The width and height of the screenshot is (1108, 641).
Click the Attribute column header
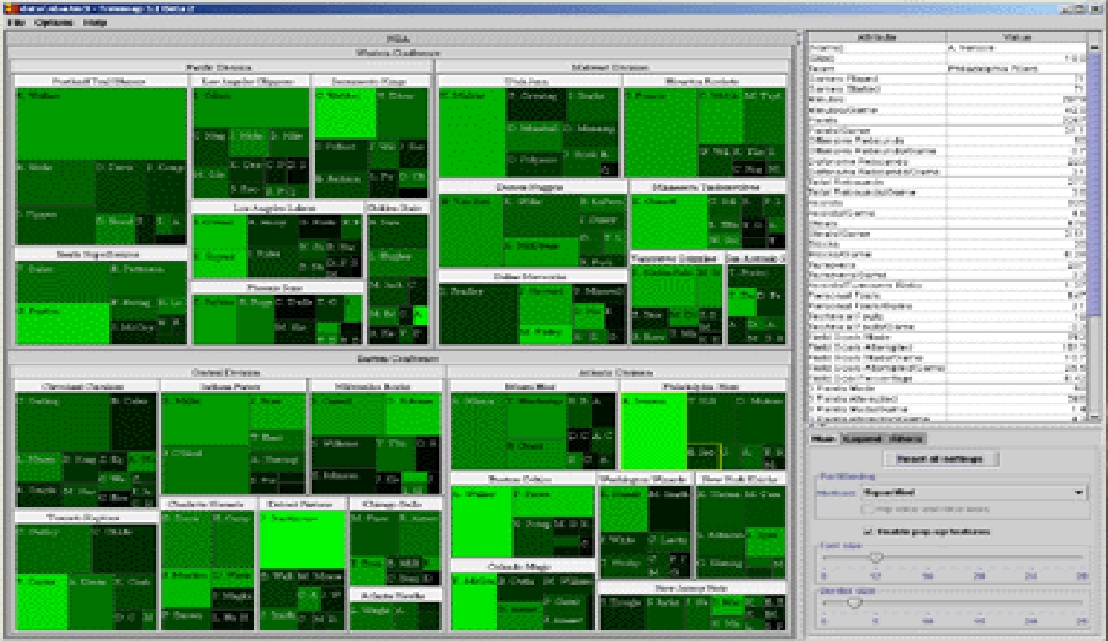pyautogui.click(x=877, y=37)
